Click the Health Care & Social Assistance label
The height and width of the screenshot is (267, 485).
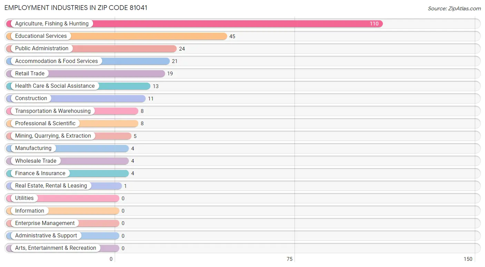coord(55,86)
